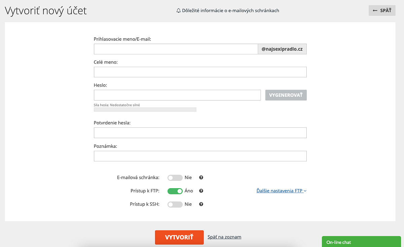The height and width of the screenshot is (247, 404).
Task: Focus the Prihlasovacie meno/E-mail field
Action: (x=176, y=49)
